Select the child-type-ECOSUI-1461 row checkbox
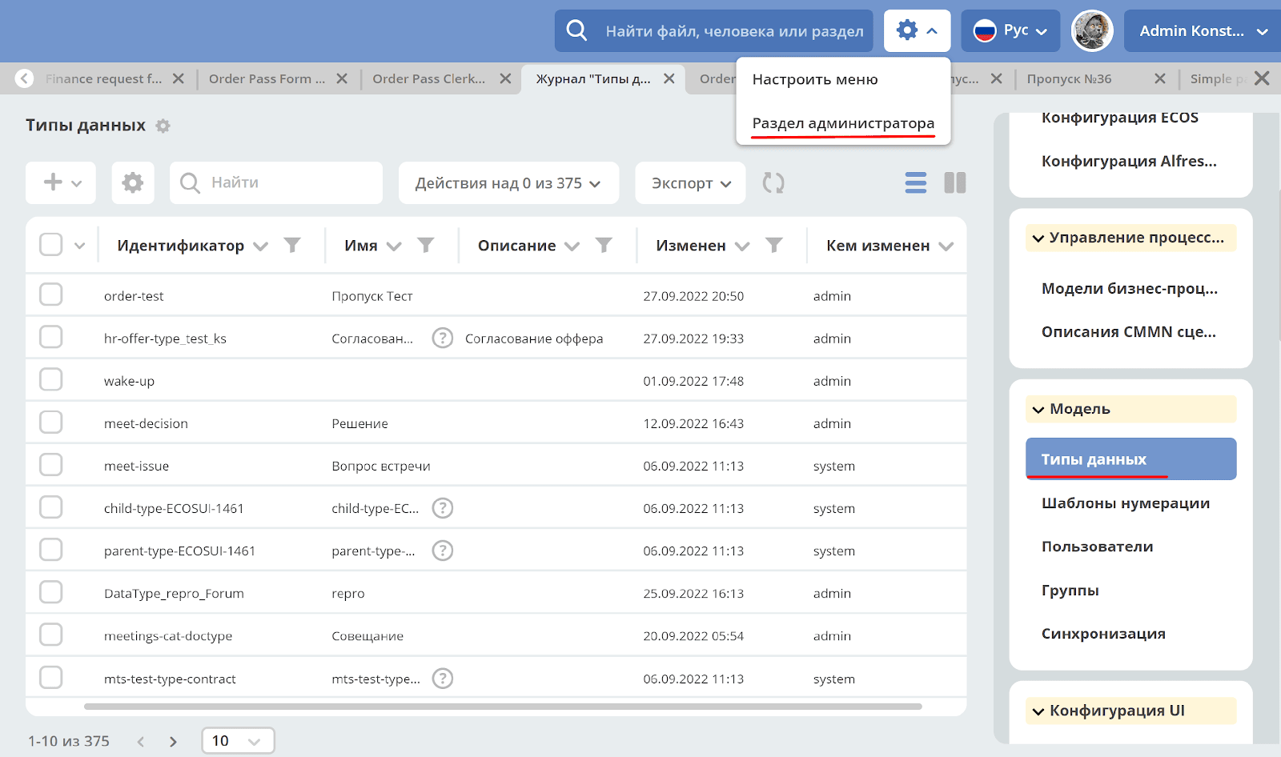 pyautogui.click(x=51, y=507)
